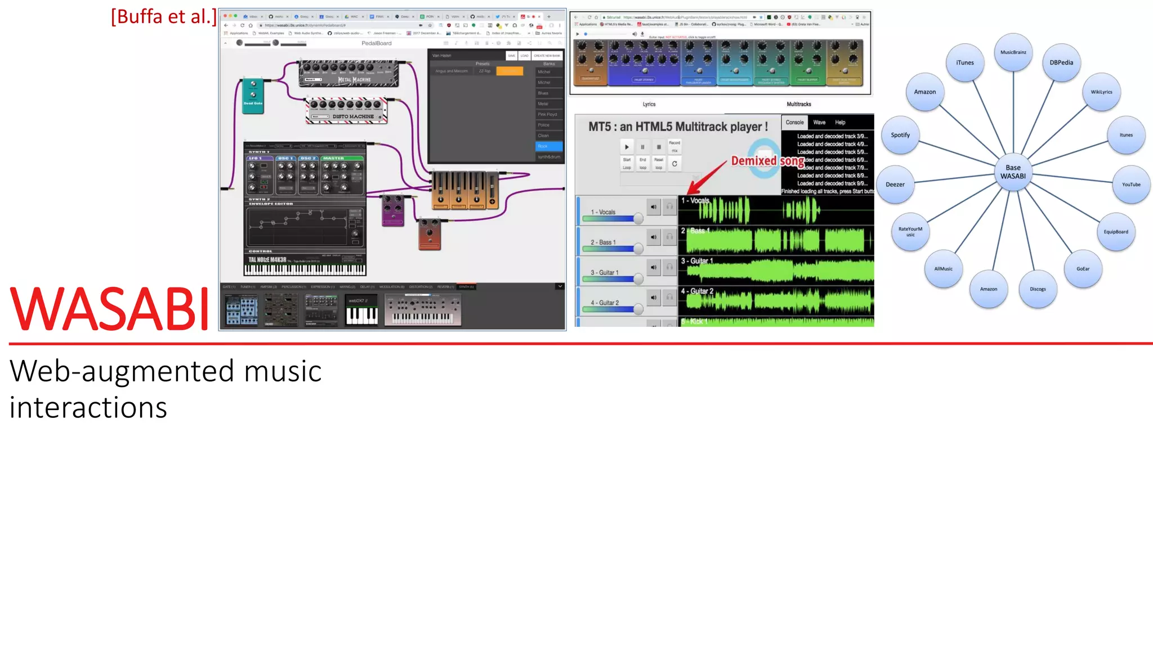Solo the 3 - Guitar 1 track
Image resolution: width=1153 pixels, height=648 pixels.
click(x=669, y=267)
